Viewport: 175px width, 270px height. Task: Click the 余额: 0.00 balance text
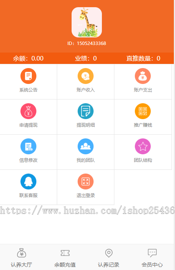[28, 58]
